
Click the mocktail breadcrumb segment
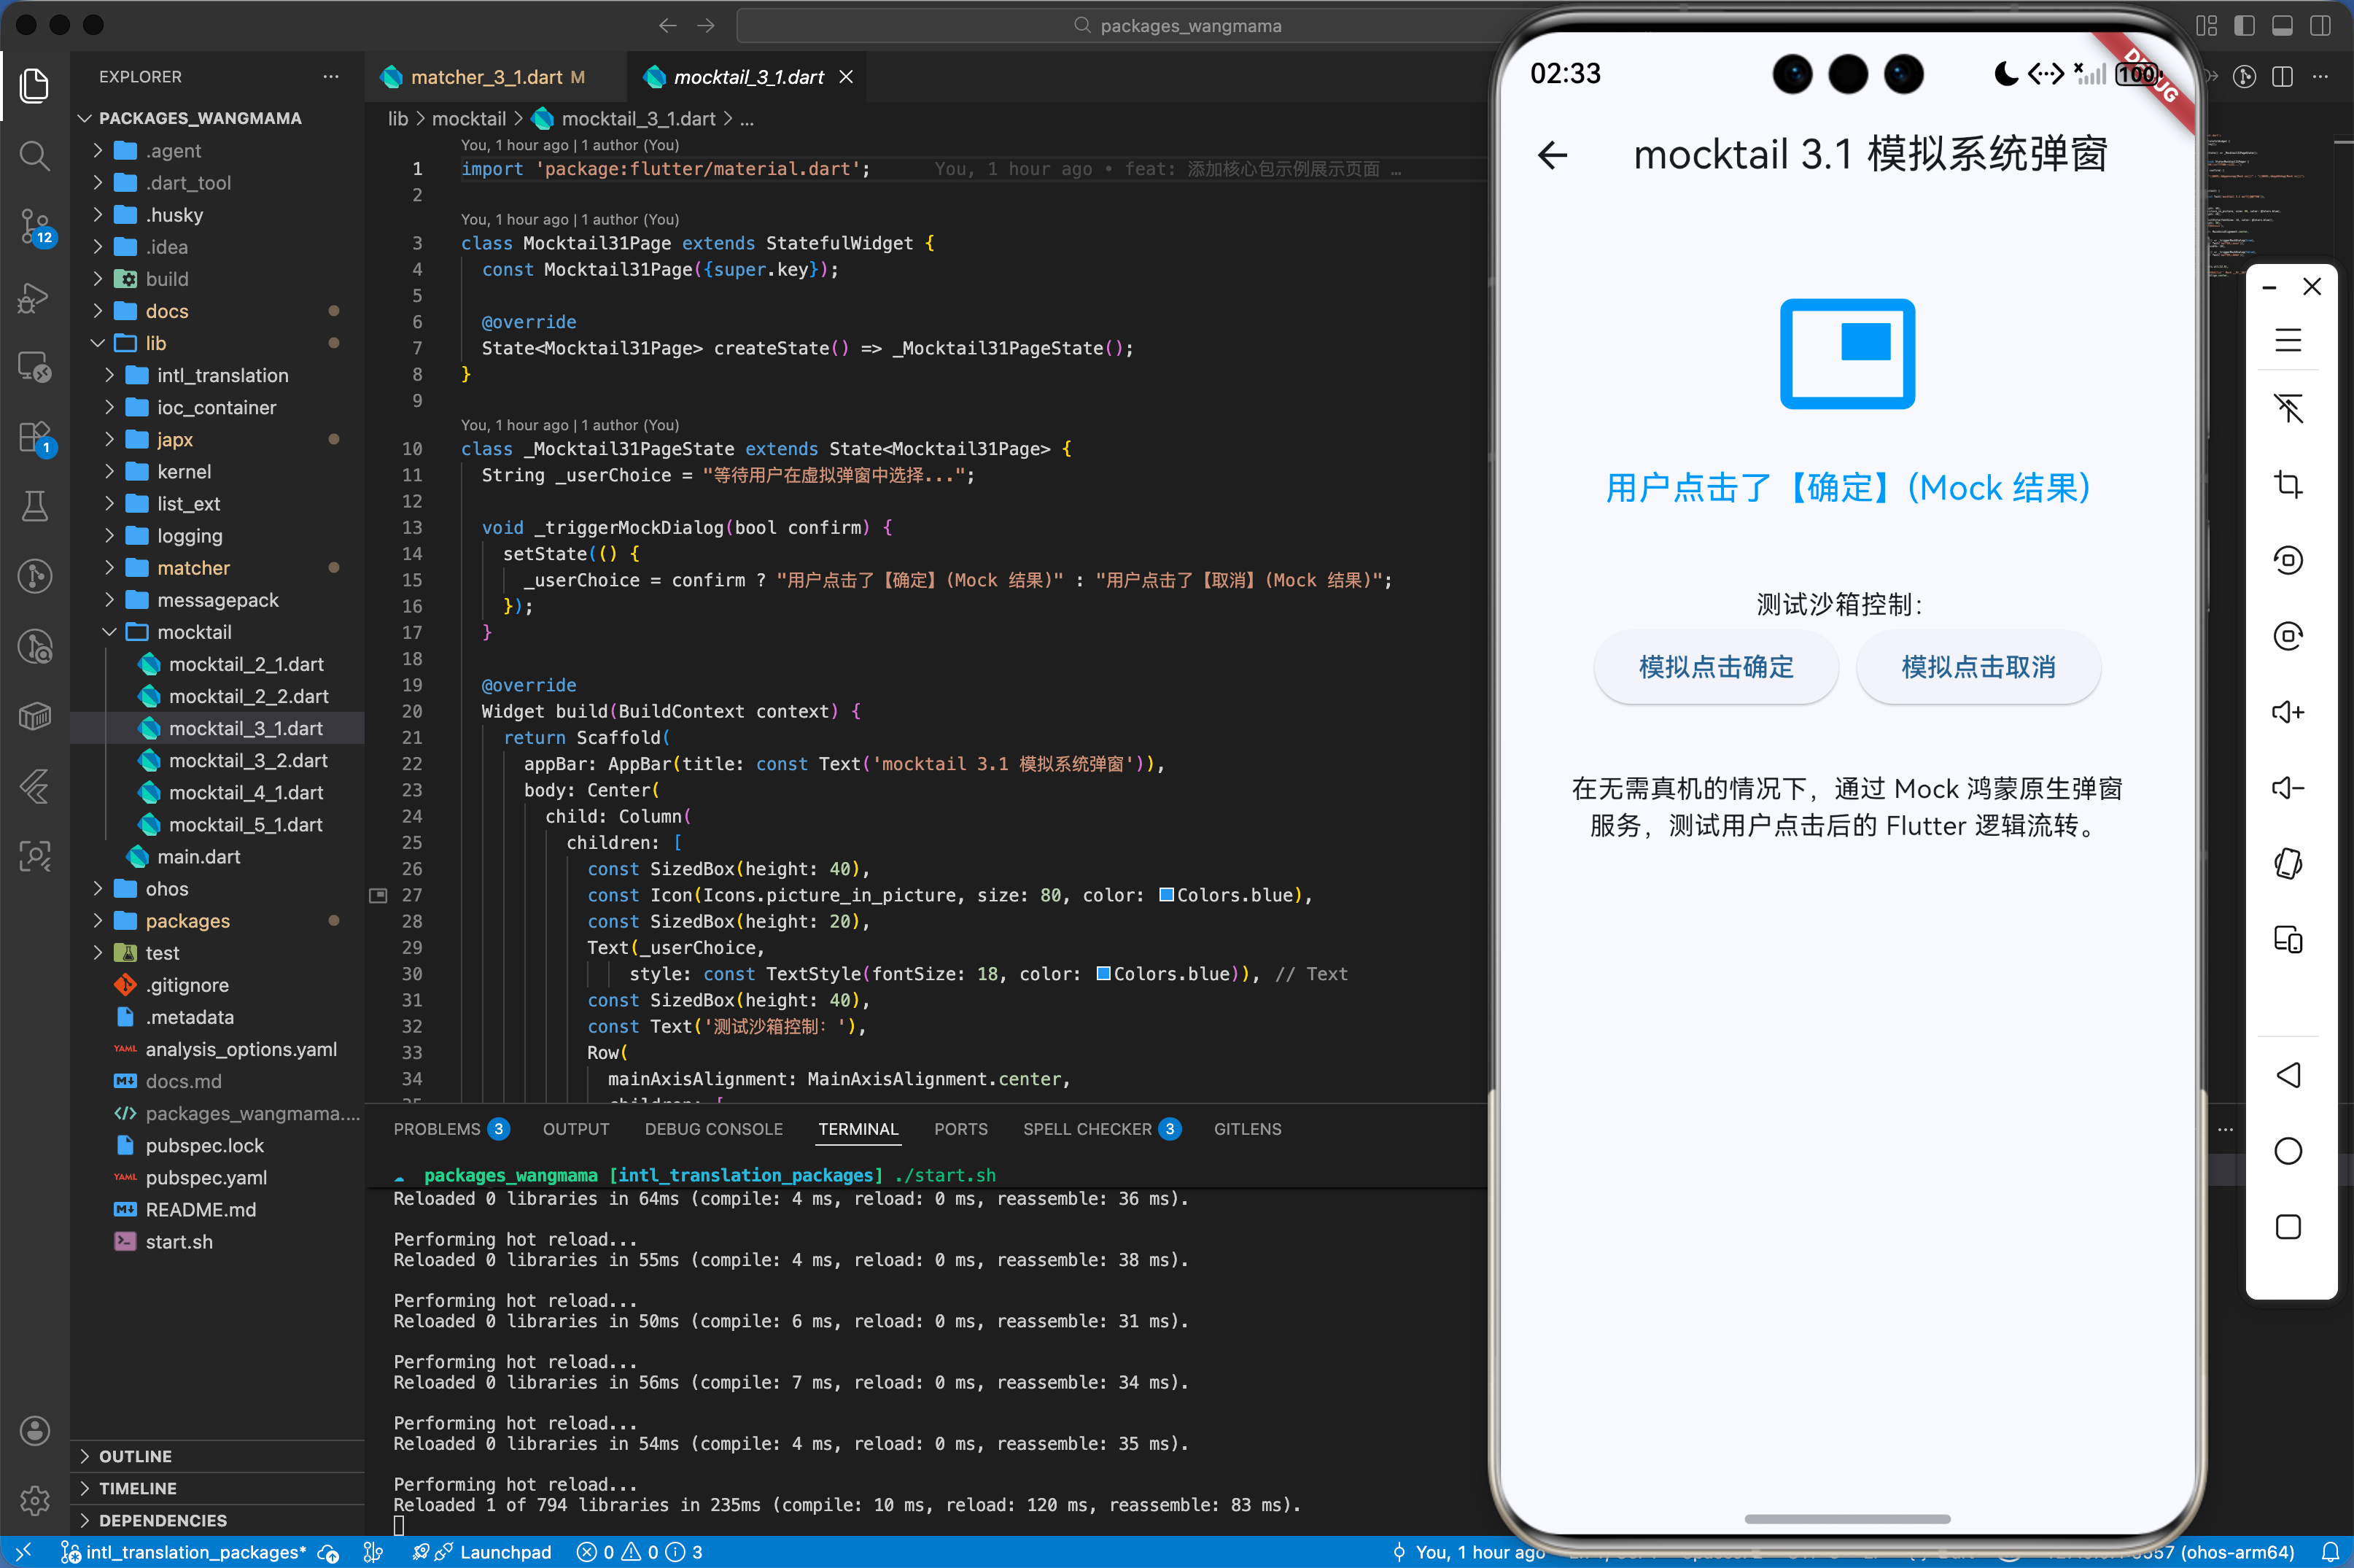469,119
